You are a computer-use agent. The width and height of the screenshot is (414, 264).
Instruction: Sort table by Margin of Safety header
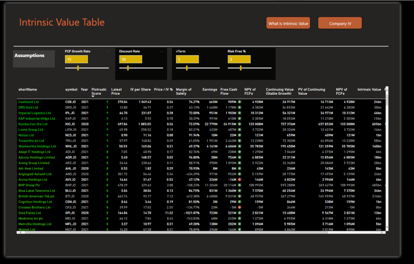[184, 91]
